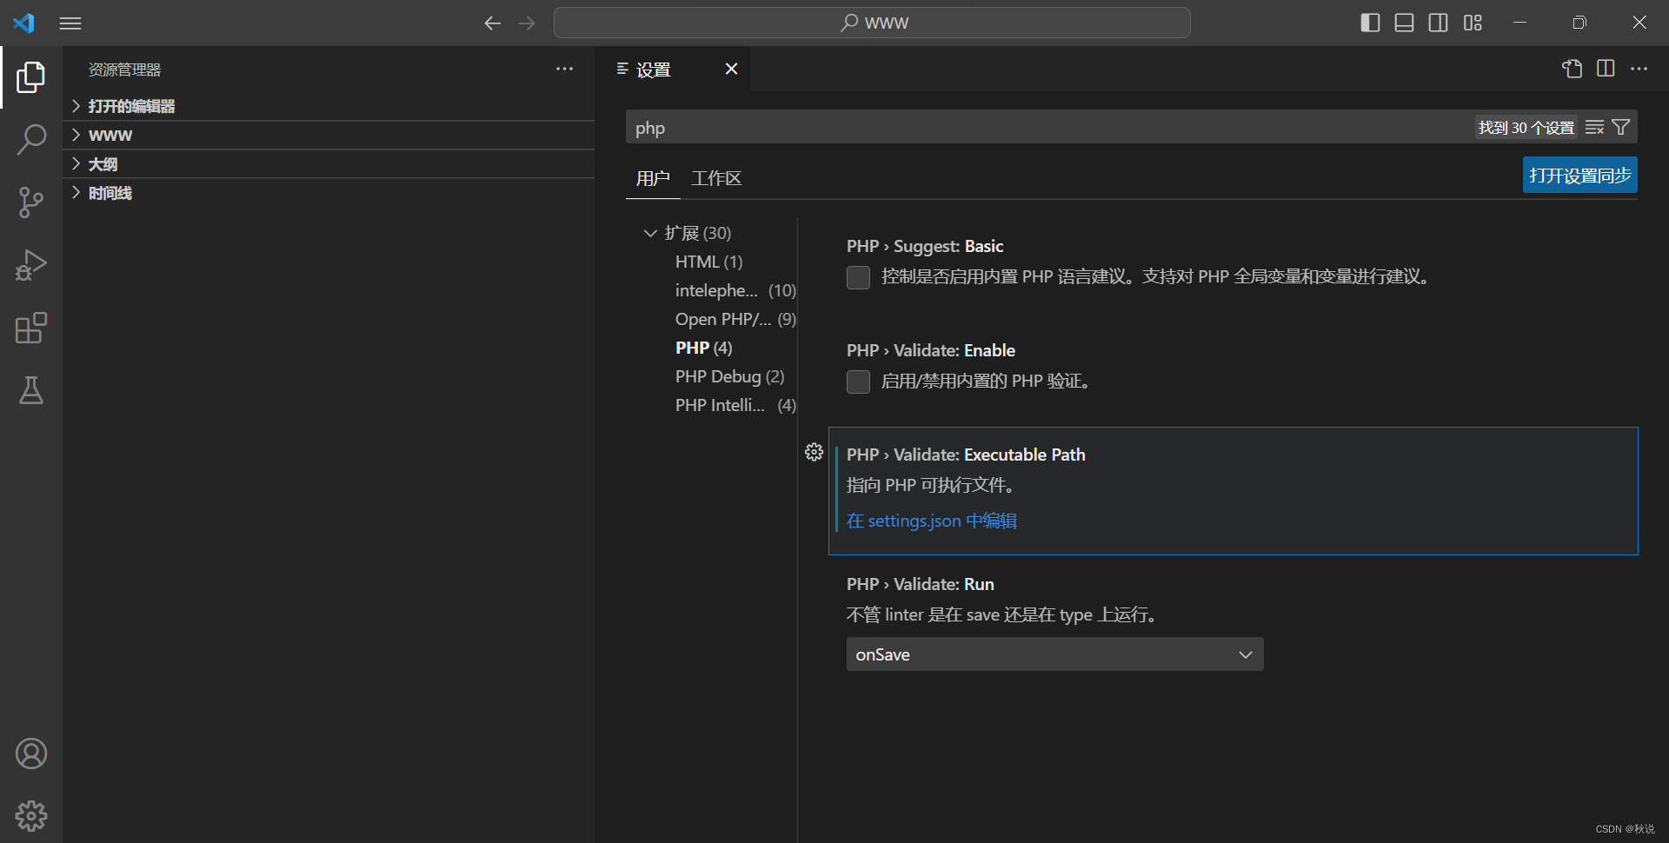Open the Search view in activity bar
Viewport: 1669px width, 843px height.
click(x=31, y=139)
